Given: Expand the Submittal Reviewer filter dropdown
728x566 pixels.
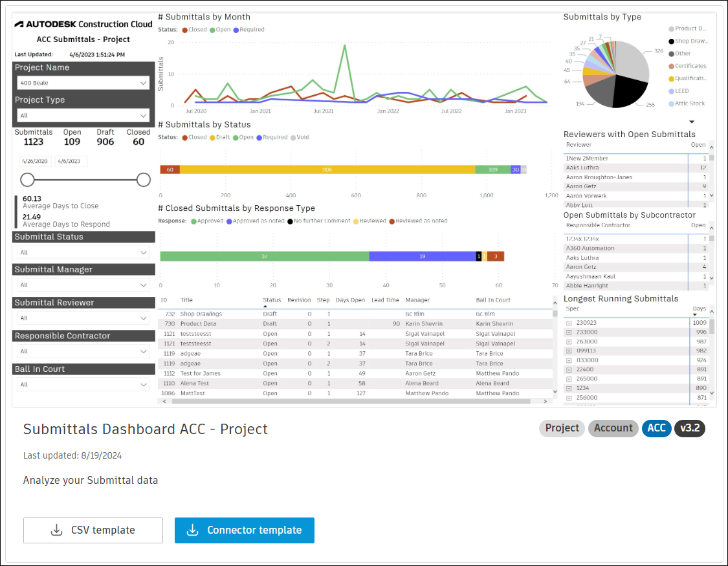Looking at the screenshot, I should (x=83, y=318).
